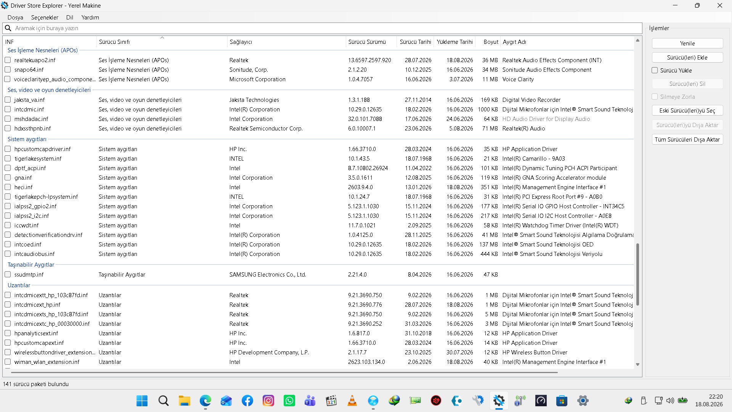Select the hpanalyticsext.inf checkbox
Viewport: 732px width, 412px height.
pyautogui.click(x=8, y=333)
